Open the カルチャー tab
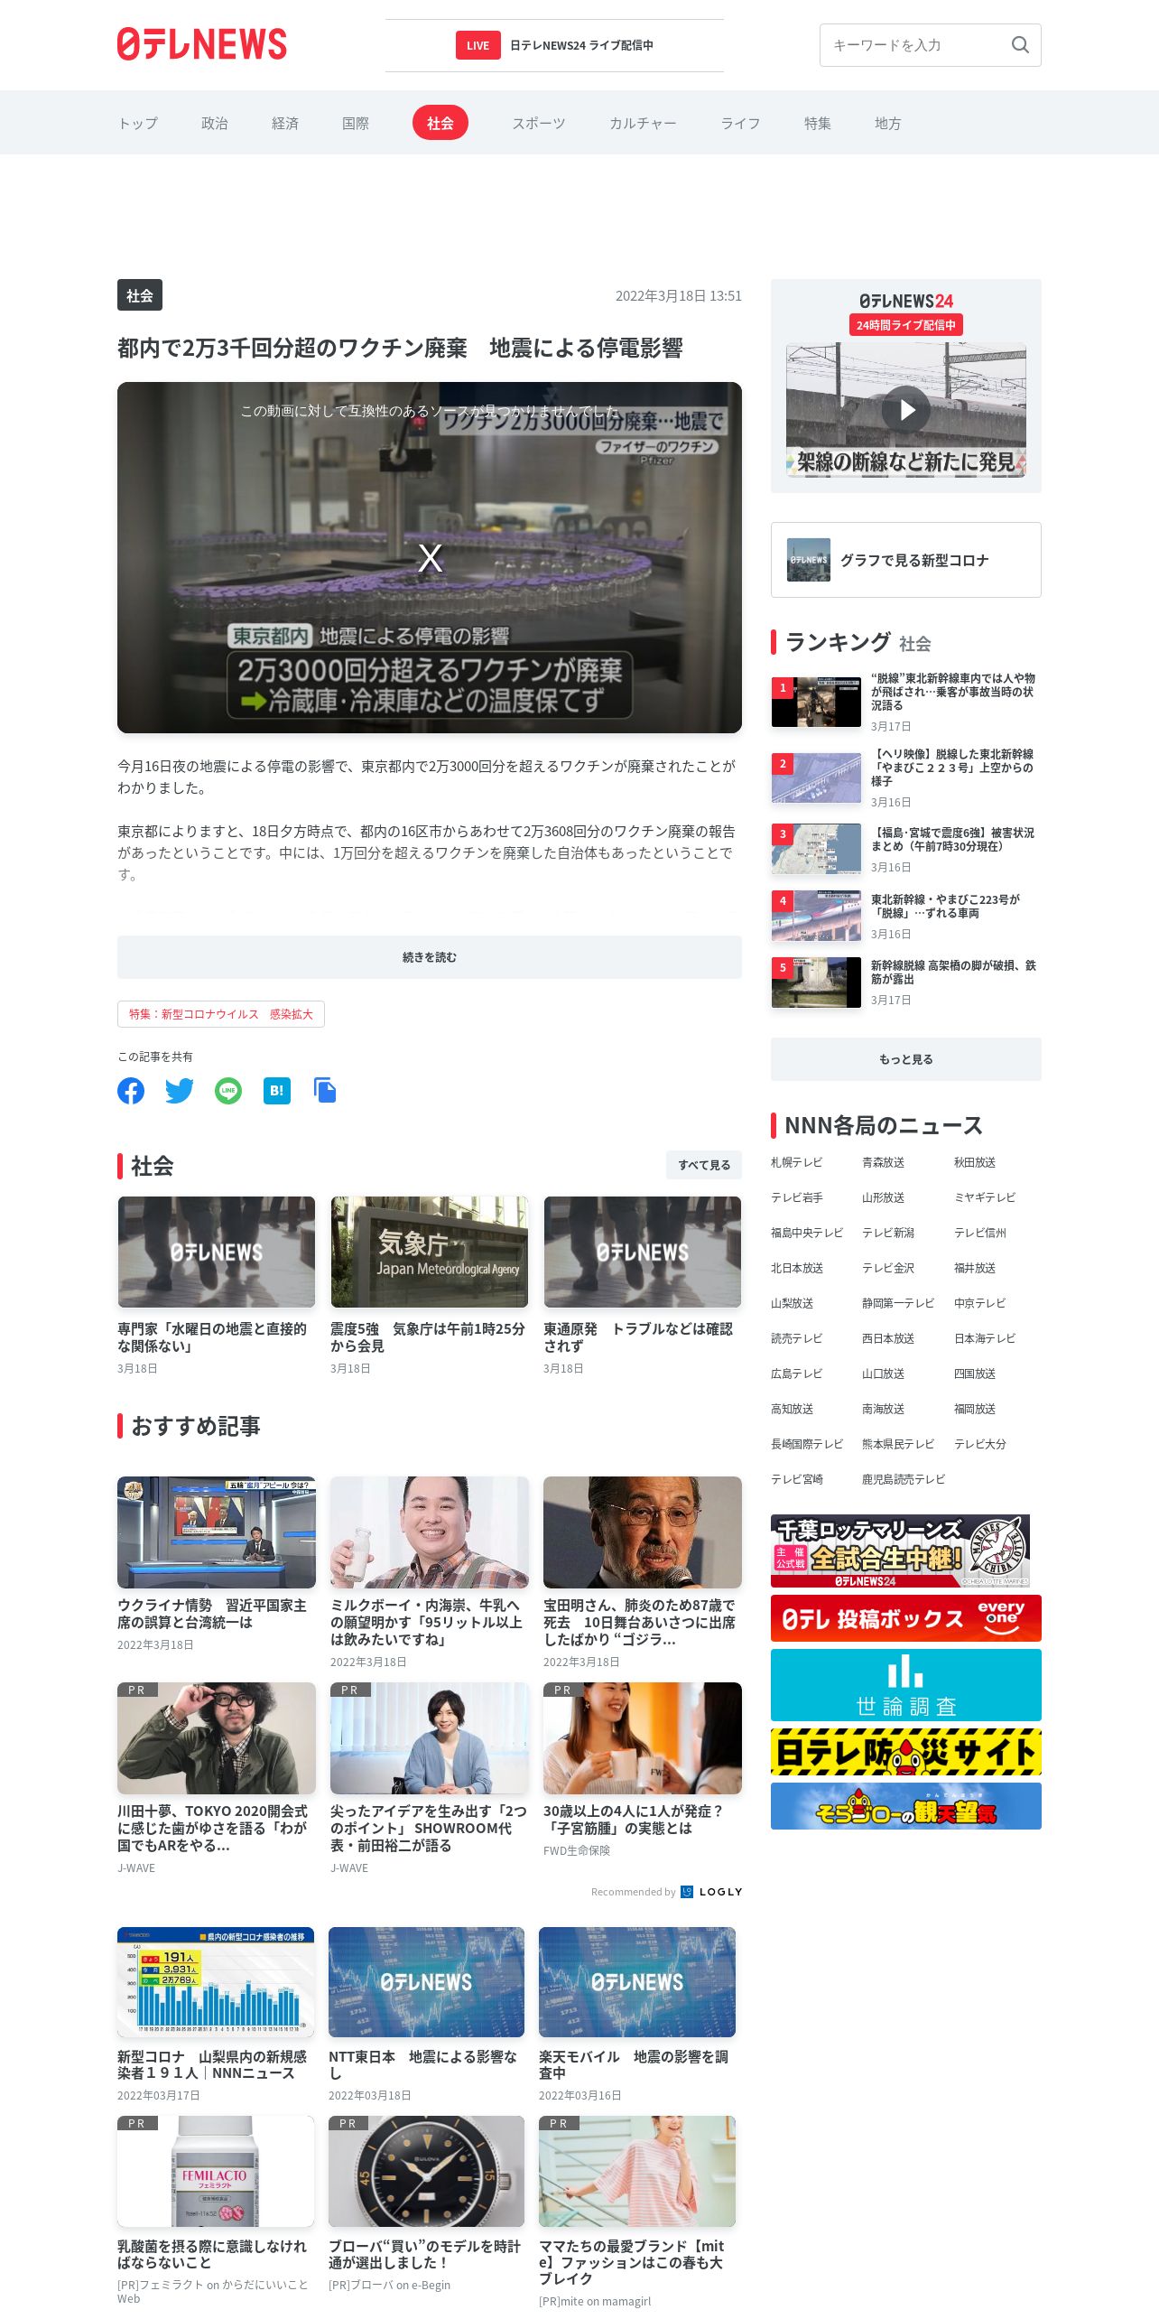Image resolution: width=1159 pixels, height=2319 pixels. pos(643,123)
